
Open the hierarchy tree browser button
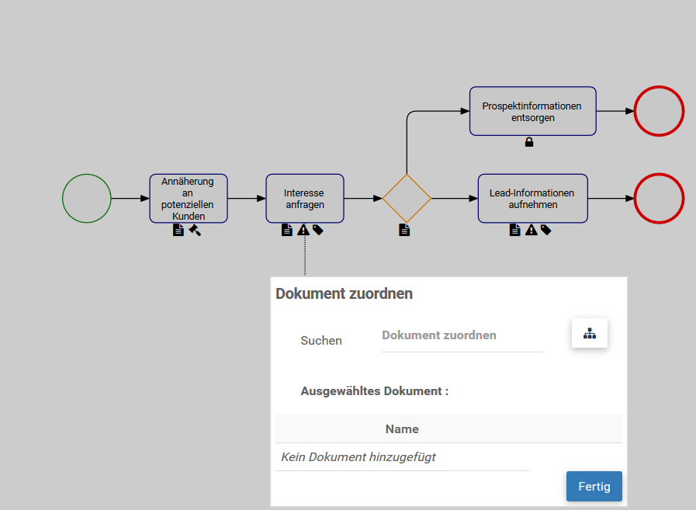(x=590, y=333)
